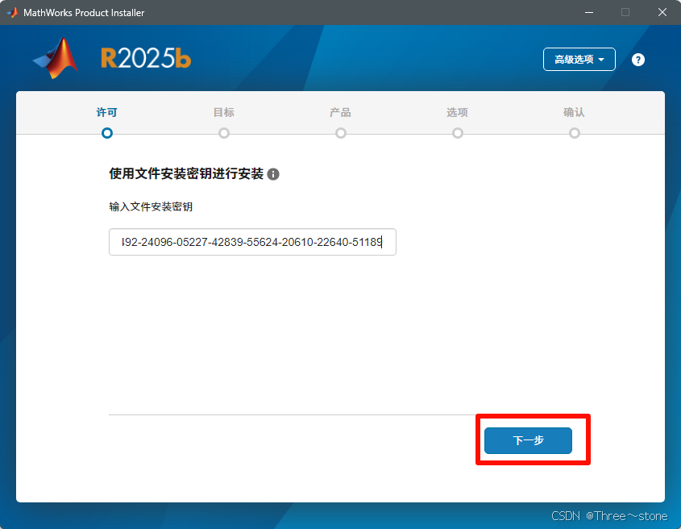Click the MathWorks Product Installer title text

click(84, 13)
